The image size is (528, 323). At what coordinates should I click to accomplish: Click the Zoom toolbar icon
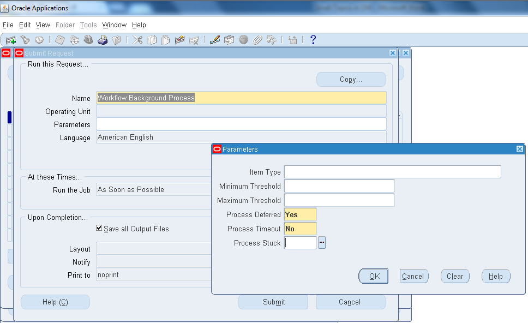coord(229,40)
